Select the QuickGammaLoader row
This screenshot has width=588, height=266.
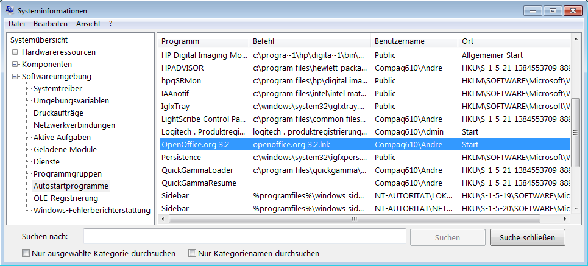coord(197,170)
